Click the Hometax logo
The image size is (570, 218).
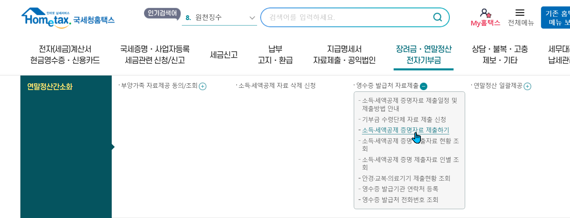68,18
